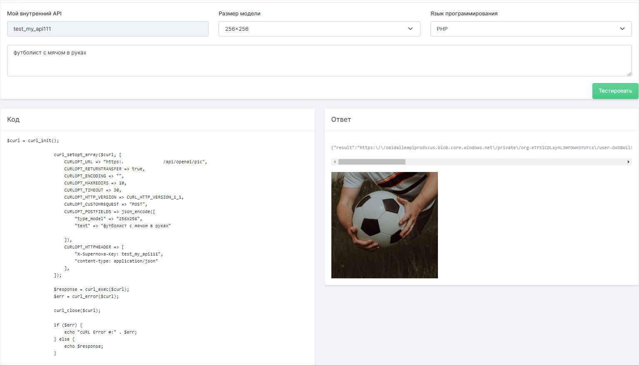The image size is (639, 366).
Task: Click the $response = curl_exec($curl) line
Action: point(92,290)
